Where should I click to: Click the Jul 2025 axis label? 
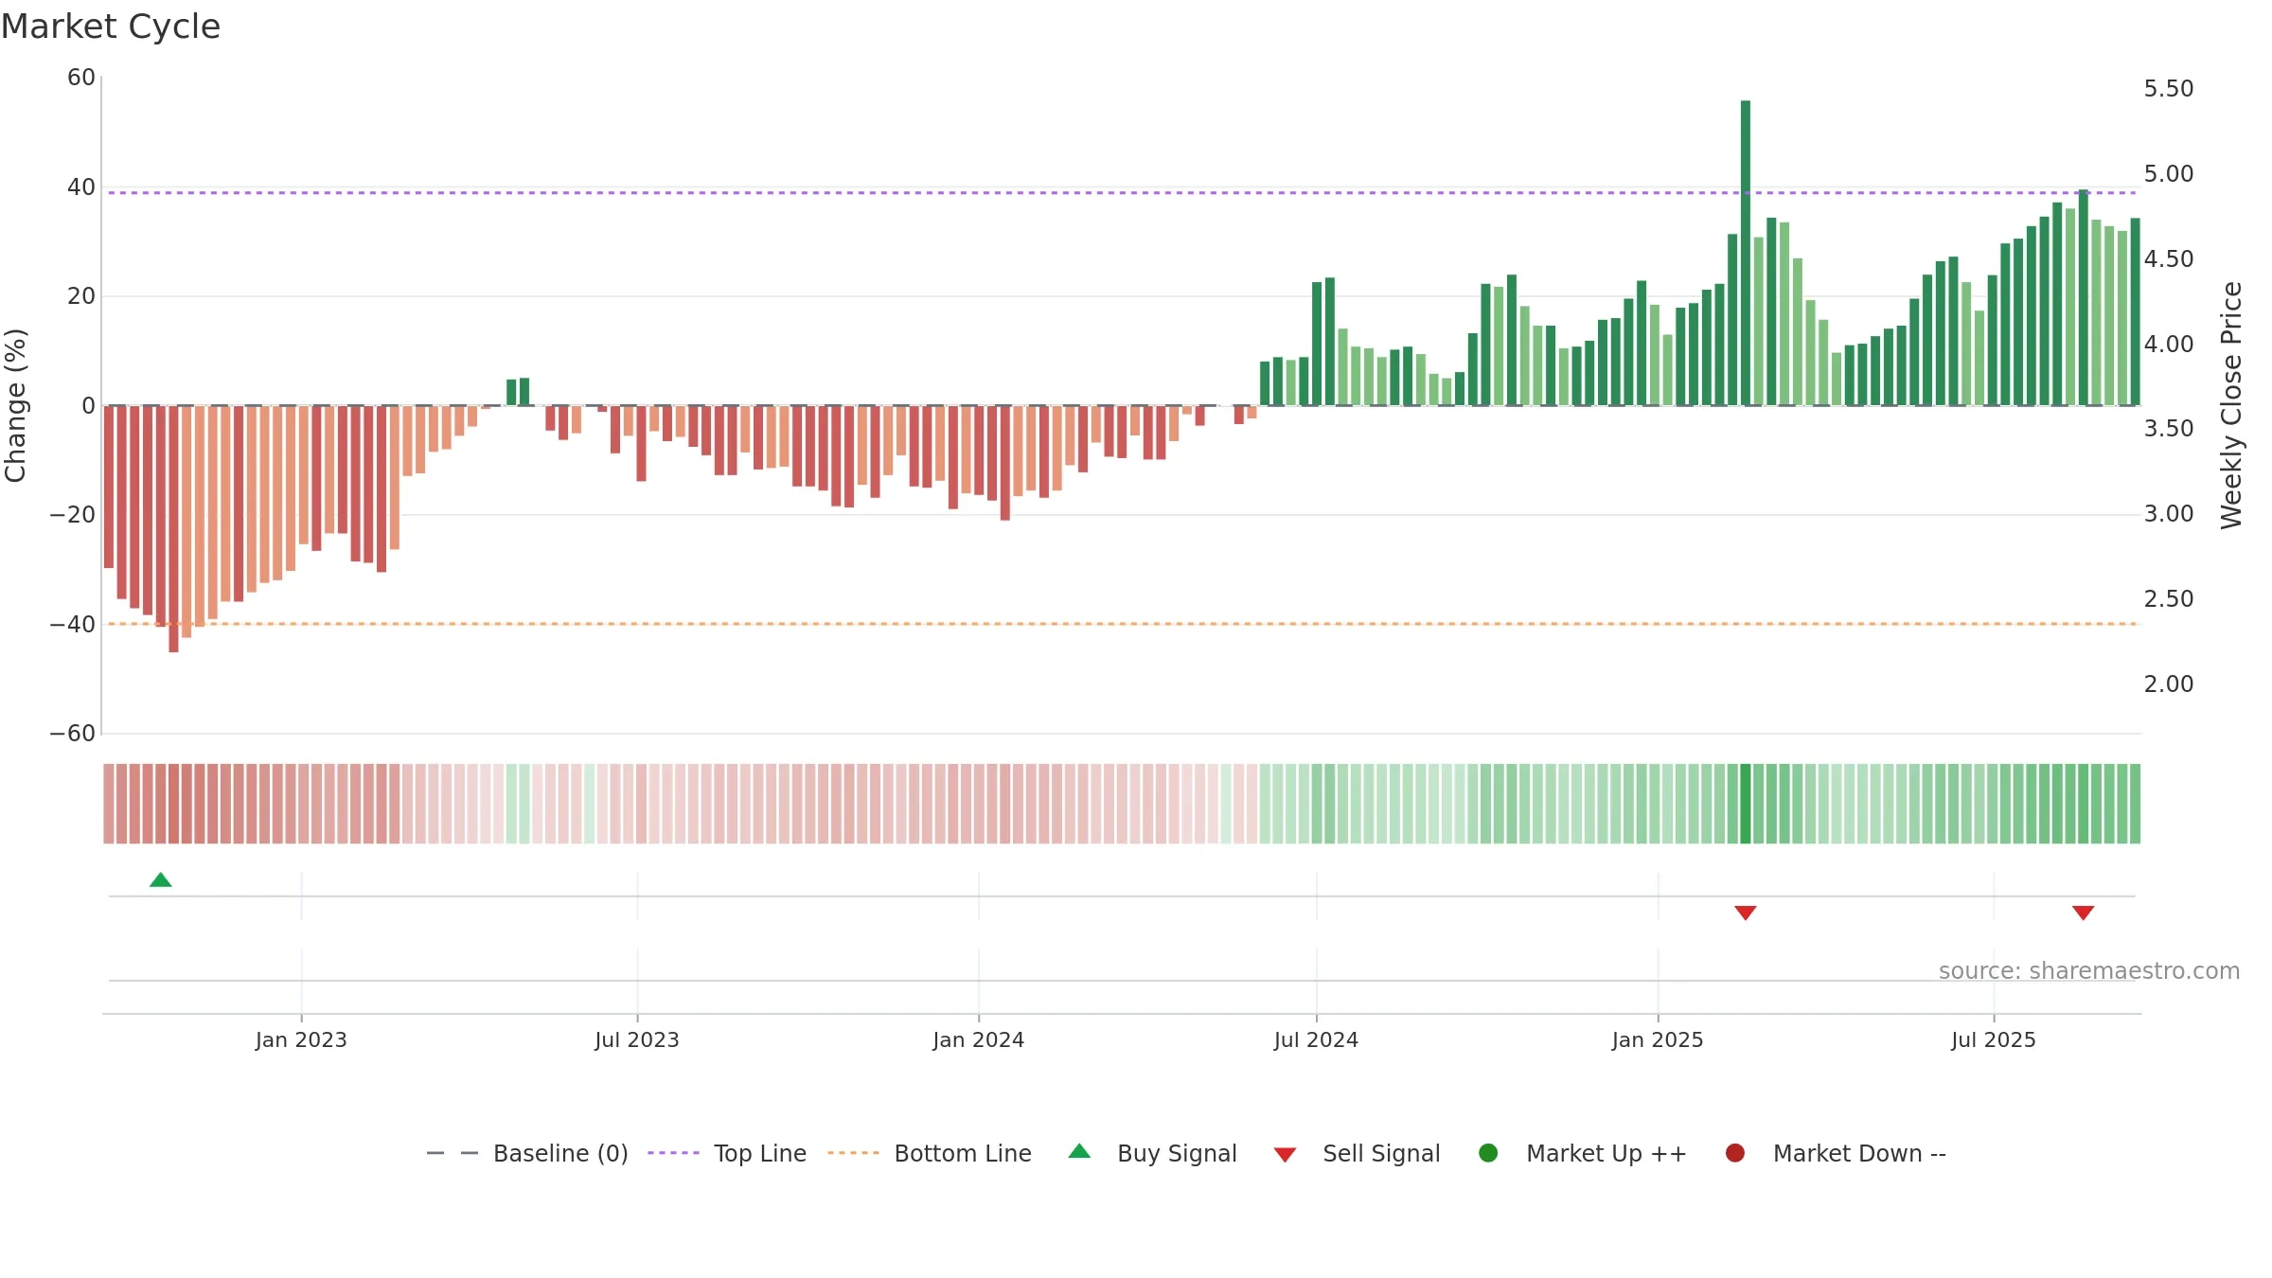1994,1039
